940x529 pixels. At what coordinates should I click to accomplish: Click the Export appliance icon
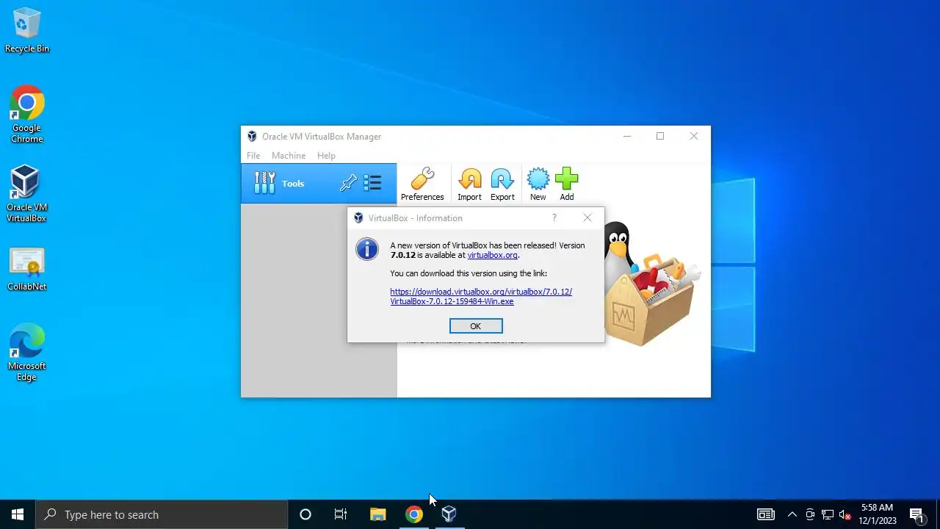coord(502,184)
